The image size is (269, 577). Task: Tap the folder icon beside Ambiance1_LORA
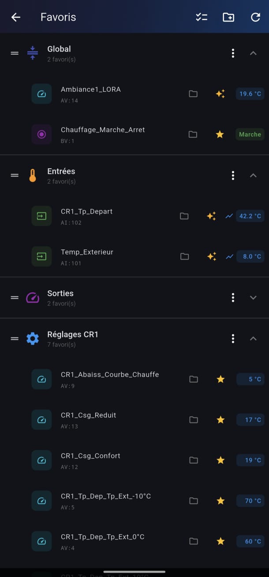(193, 94)
